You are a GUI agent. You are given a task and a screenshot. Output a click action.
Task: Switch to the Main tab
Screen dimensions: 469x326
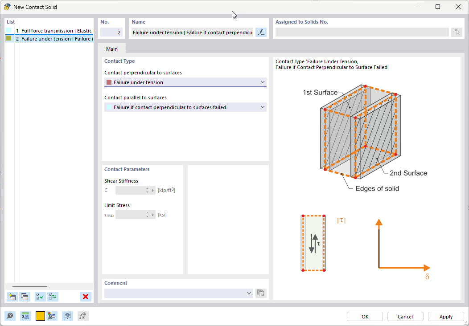[111, 49]
